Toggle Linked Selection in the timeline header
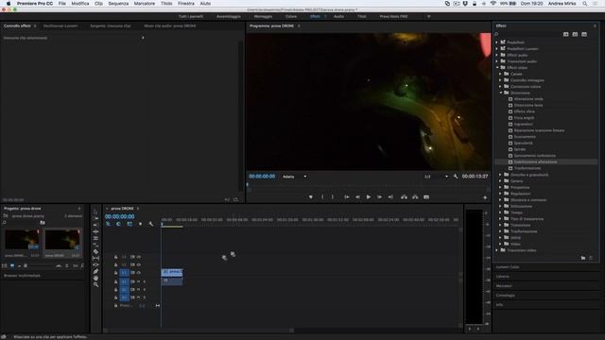605x340 pixels. pyautogui.click(x=130, y=224)
